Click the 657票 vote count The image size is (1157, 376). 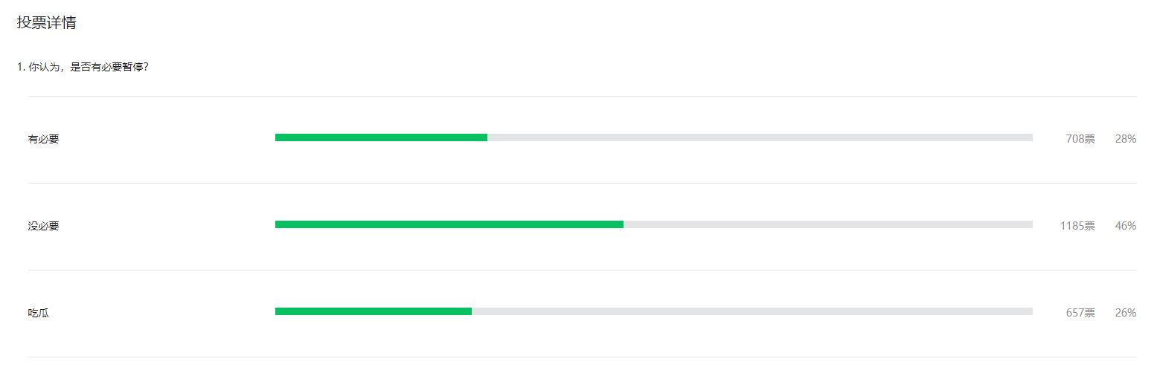(x=1080, y=313)
